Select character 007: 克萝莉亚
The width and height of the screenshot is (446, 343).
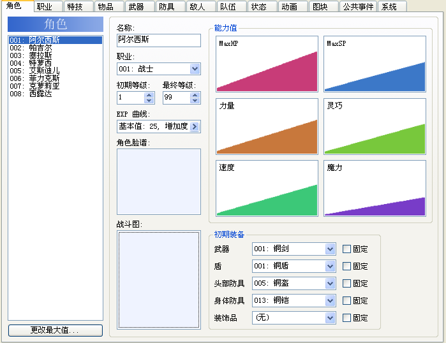(55, 86)
